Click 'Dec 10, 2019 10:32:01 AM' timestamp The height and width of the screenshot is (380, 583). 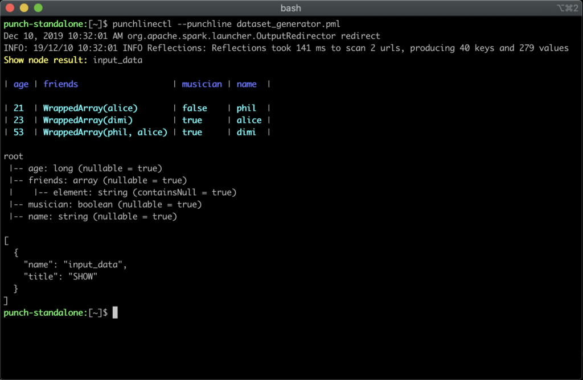click(x=63, y=36)
